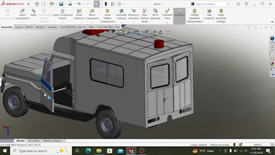Open File Explorer from the taskbar

(99, 151)
